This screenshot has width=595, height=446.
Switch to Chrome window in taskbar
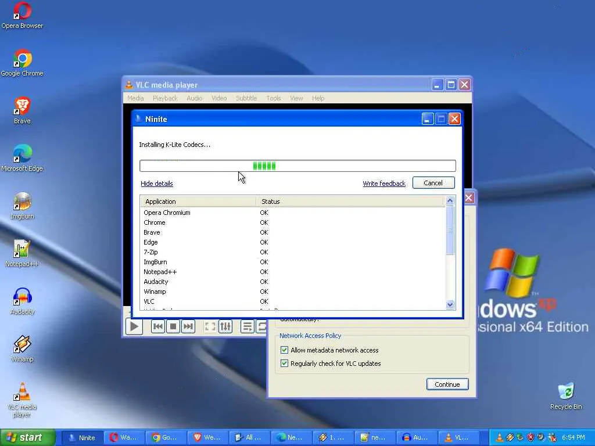(166, 438)
